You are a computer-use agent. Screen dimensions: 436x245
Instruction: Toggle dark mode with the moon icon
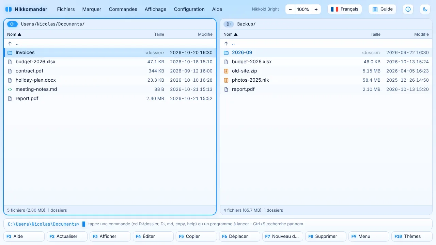[x=425, y=9]
